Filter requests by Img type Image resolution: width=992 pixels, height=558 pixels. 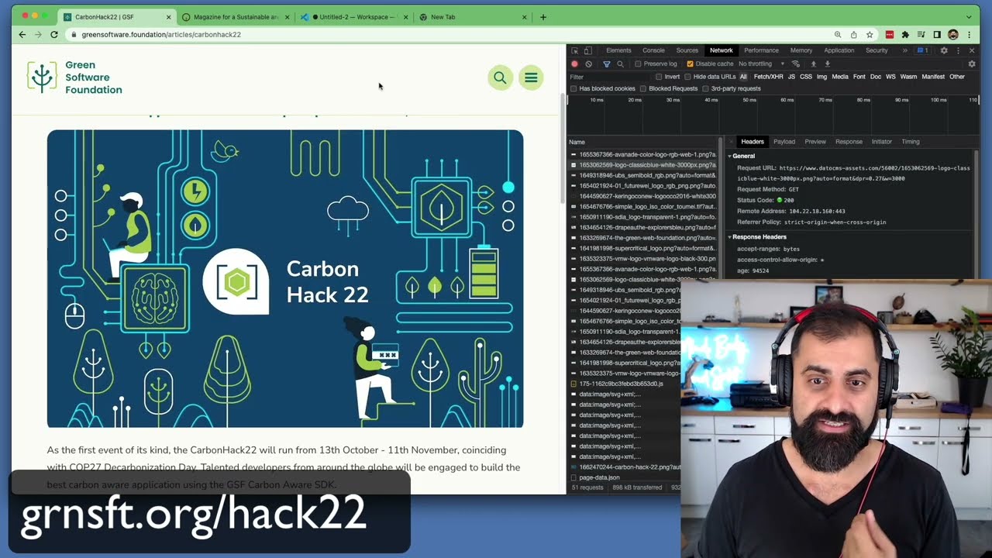tap(821, 77)
